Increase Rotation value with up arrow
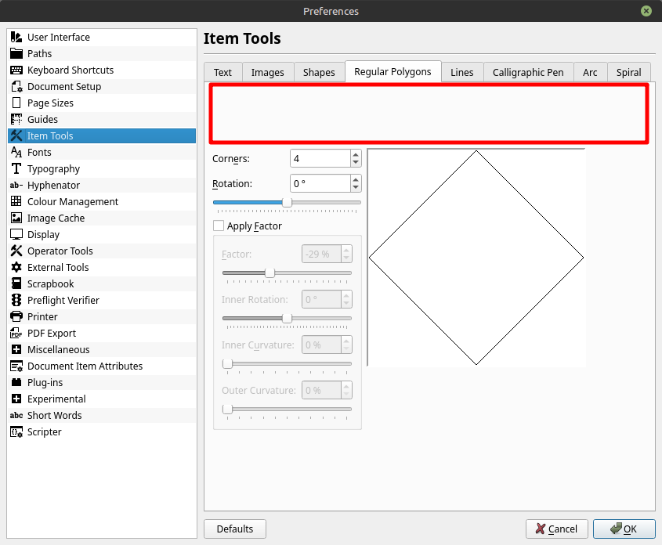Image resolution: width=662 pixels, height=545 pixels. tap(356, 179)
